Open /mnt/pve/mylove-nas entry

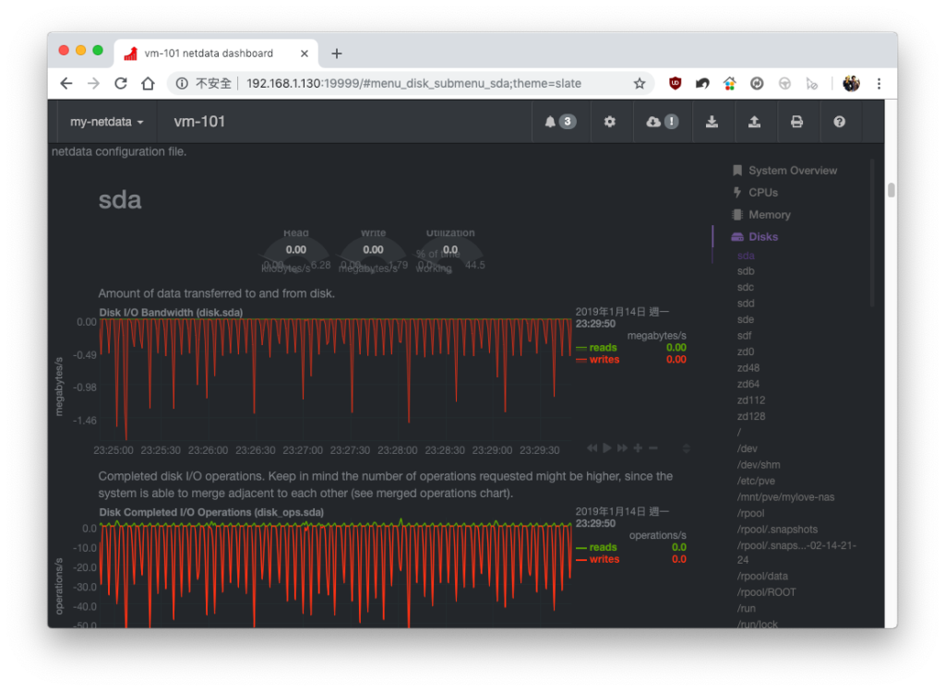click(785, 497)
